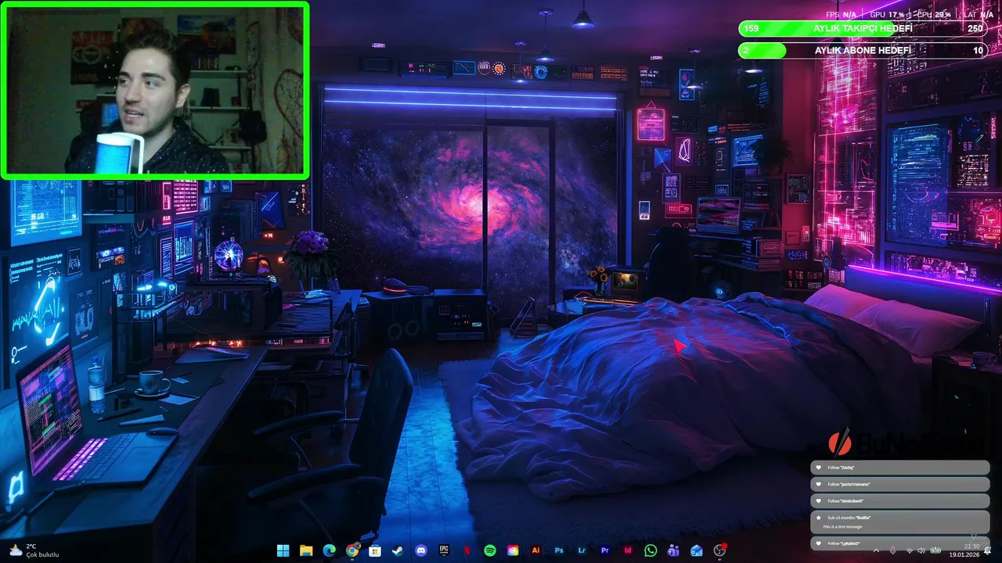This screenshot has width=1002, height=563.
Task: Open File Explorer from the taskbar
Action: tap(306, 550)
